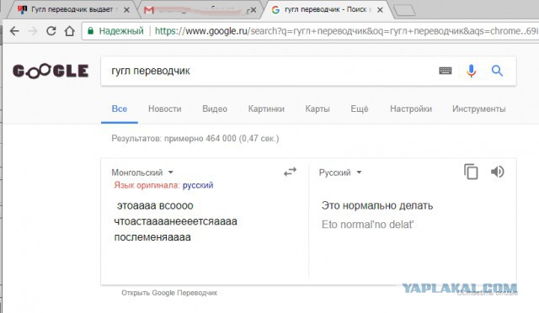
Task: Expand the 'Монгольский' source language dropdown
Action: click(x=142, y=172)
